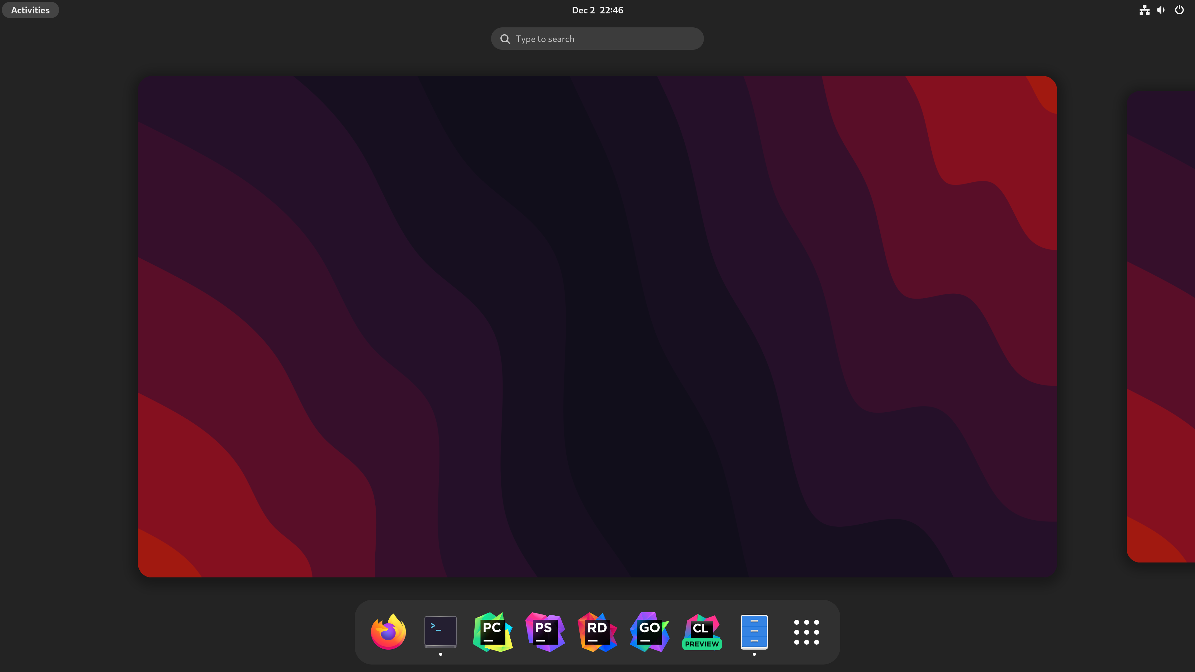Open CLion Preview from the dock
The image size is (1195, 672).
(x=702, y=632)
